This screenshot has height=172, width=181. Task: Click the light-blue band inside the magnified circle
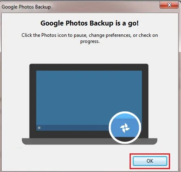[125, 116]
